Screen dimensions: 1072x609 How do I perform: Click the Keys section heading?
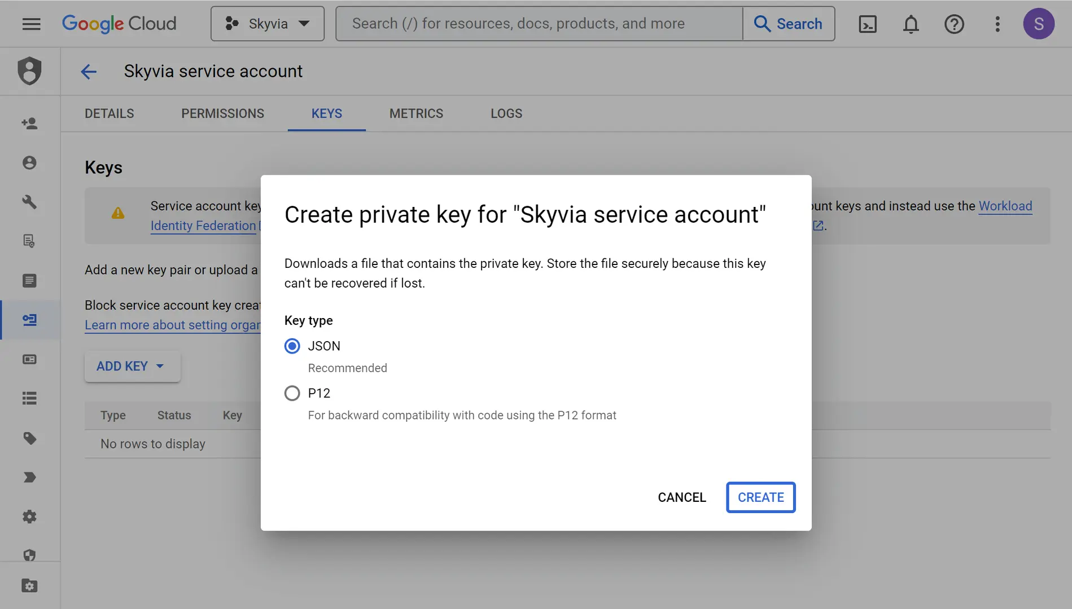pos(103,167)
